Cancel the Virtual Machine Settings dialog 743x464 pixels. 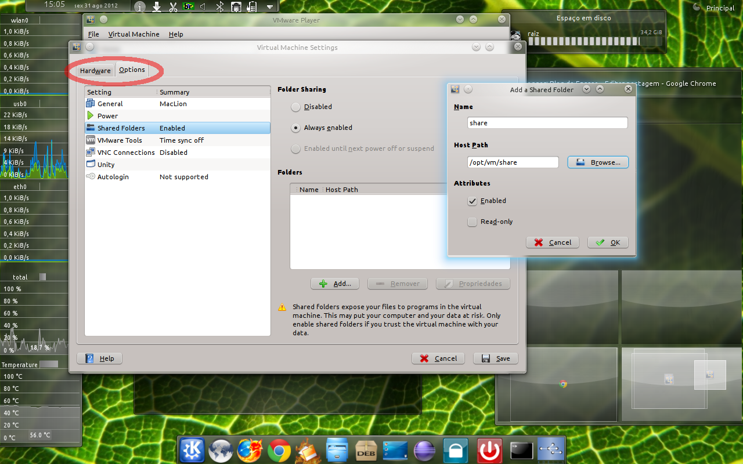tap(438, 358)
